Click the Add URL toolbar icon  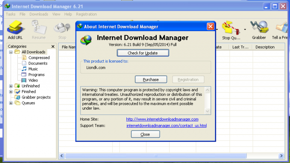pos(15,29)
